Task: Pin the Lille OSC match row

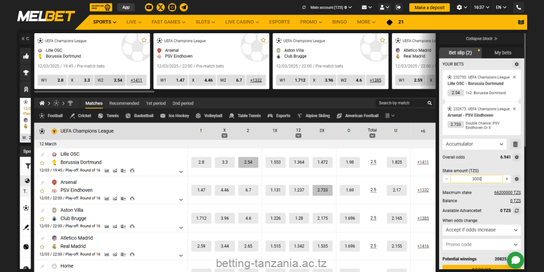Action: [x=42, y=154]
